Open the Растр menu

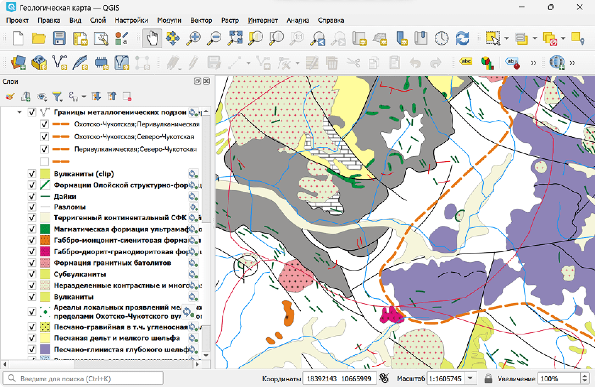[230, 20]
